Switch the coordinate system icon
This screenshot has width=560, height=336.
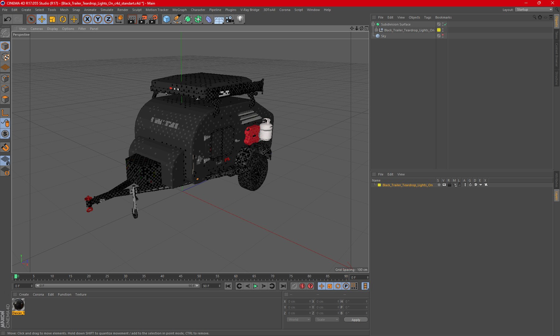pyautogui.click(x=119, y=19)
